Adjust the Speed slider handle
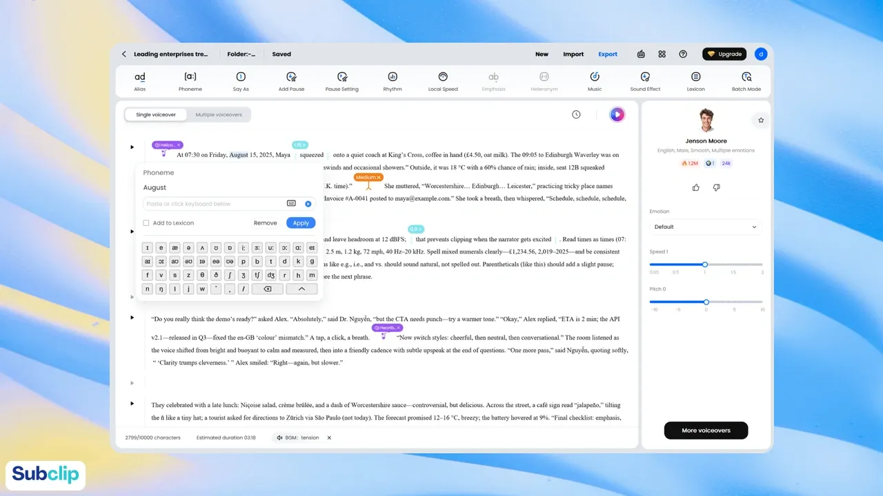The height and width of the screenshot is (496, 883). (705, 265)
